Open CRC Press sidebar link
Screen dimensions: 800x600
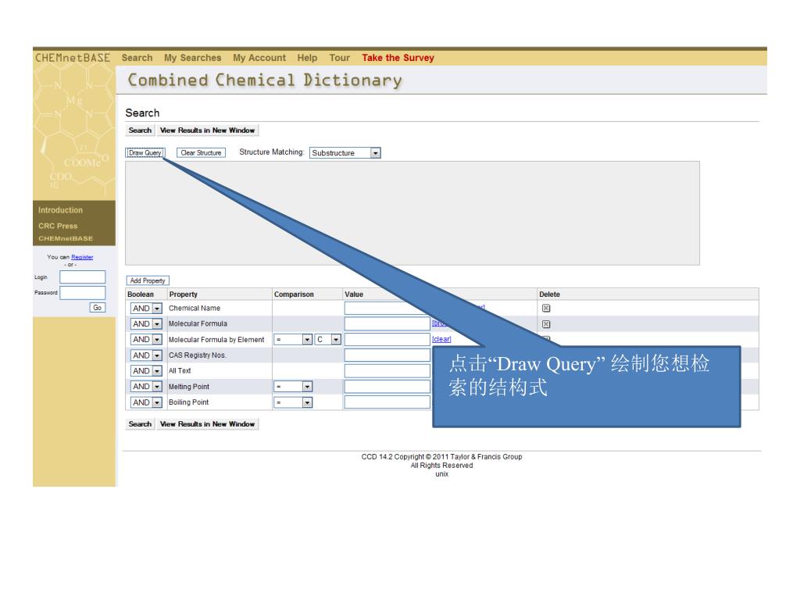pos(58,226)
